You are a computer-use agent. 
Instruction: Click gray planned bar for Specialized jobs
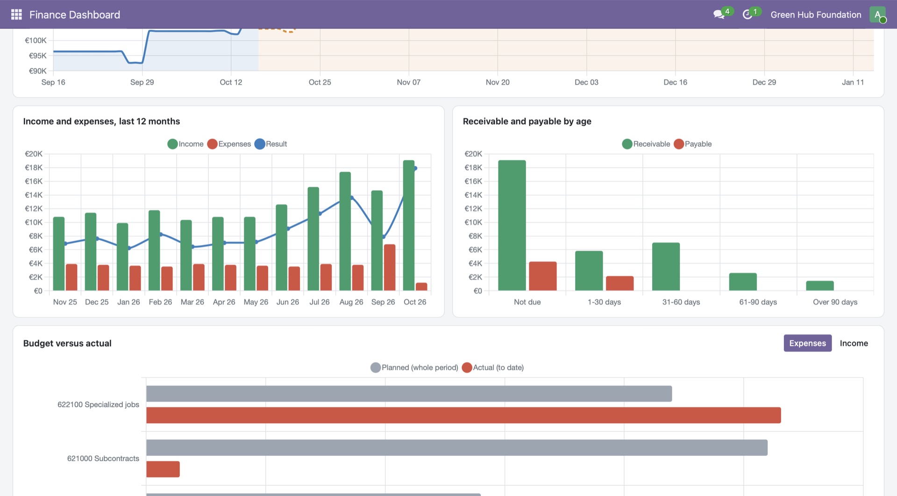(409, 394)
